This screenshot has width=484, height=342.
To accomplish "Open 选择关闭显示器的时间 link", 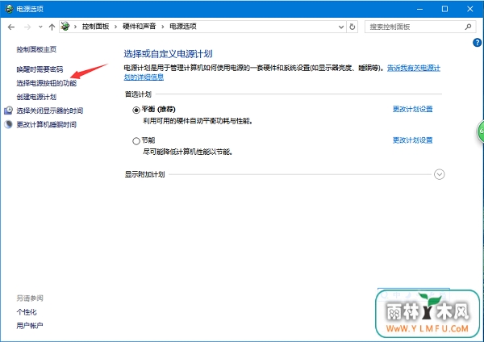I will point(50,111).
